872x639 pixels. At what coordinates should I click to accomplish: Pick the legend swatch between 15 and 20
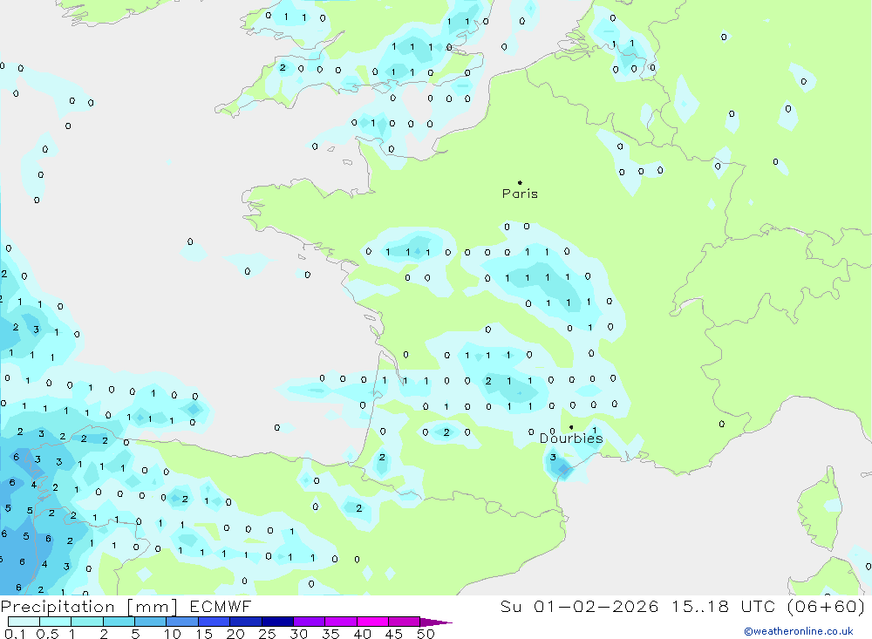point(215,622)
